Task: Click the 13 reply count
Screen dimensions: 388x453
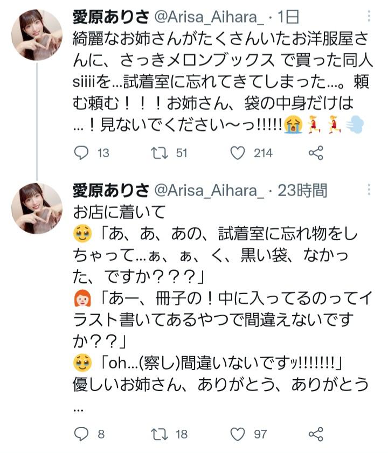Action: coord(103,154)
